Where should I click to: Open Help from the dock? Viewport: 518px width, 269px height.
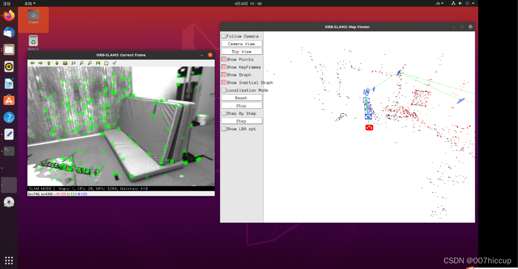9,118
